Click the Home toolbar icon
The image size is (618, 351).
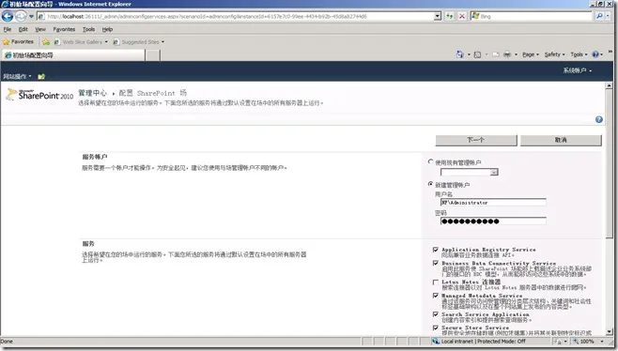point(460,54)
